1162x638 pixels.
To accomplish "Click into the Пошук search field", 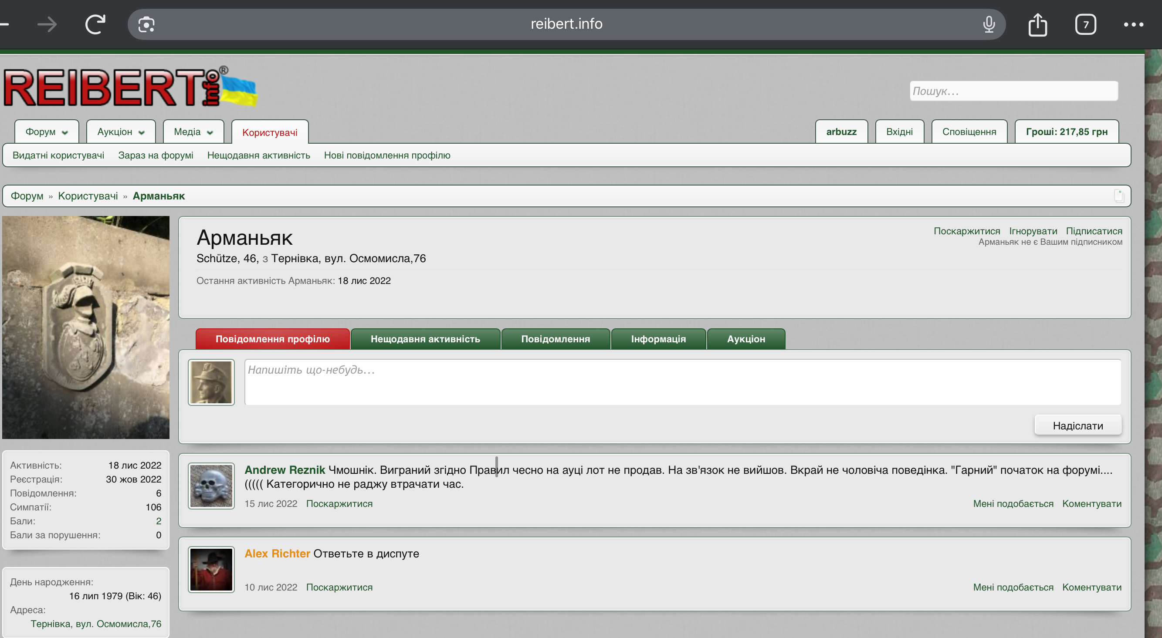I will click(x=1013, y=91).
